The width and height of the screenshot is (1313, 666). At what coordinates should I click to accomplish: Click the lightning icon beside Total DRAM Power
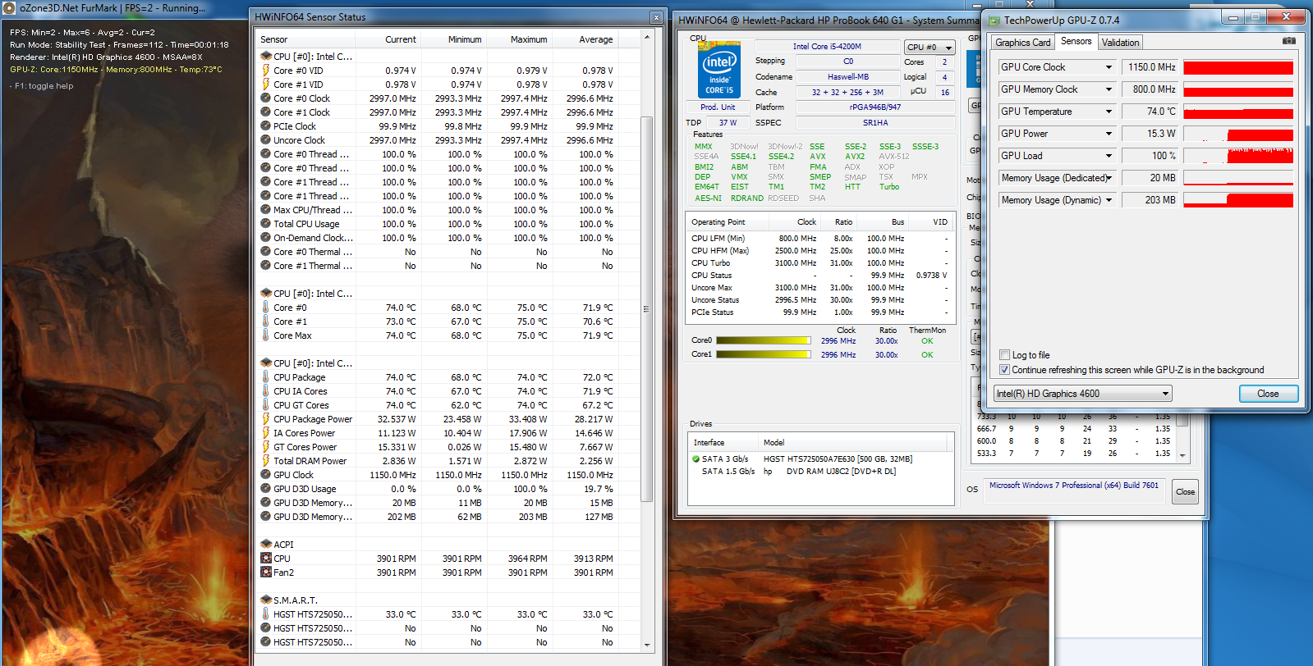click(266, 461)
